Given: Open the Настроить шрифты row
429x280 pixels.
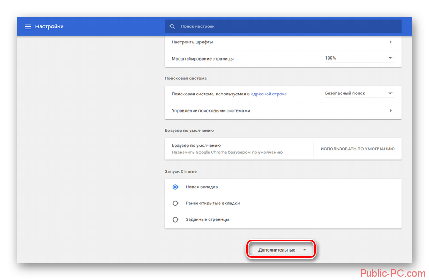Looking at the screenshot, I should [283, 42].
